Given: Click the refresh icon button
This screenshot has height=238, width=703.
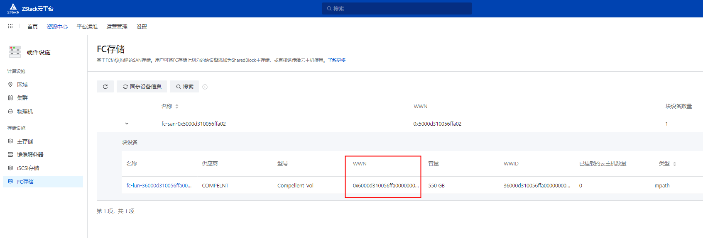Looking at the screenshot, I should tap(105, 87).
